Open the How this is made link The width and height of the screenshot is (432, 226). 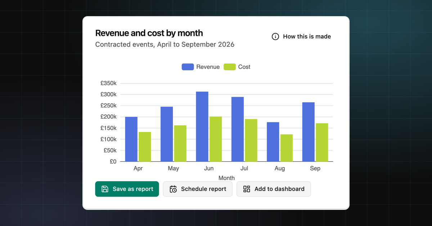click(x=301, y=37)
